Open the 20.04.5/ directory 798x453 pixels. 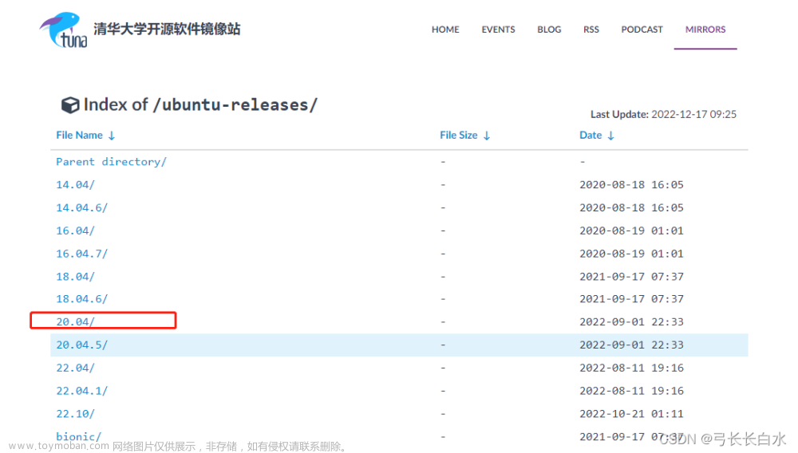[x=82, y=345]
